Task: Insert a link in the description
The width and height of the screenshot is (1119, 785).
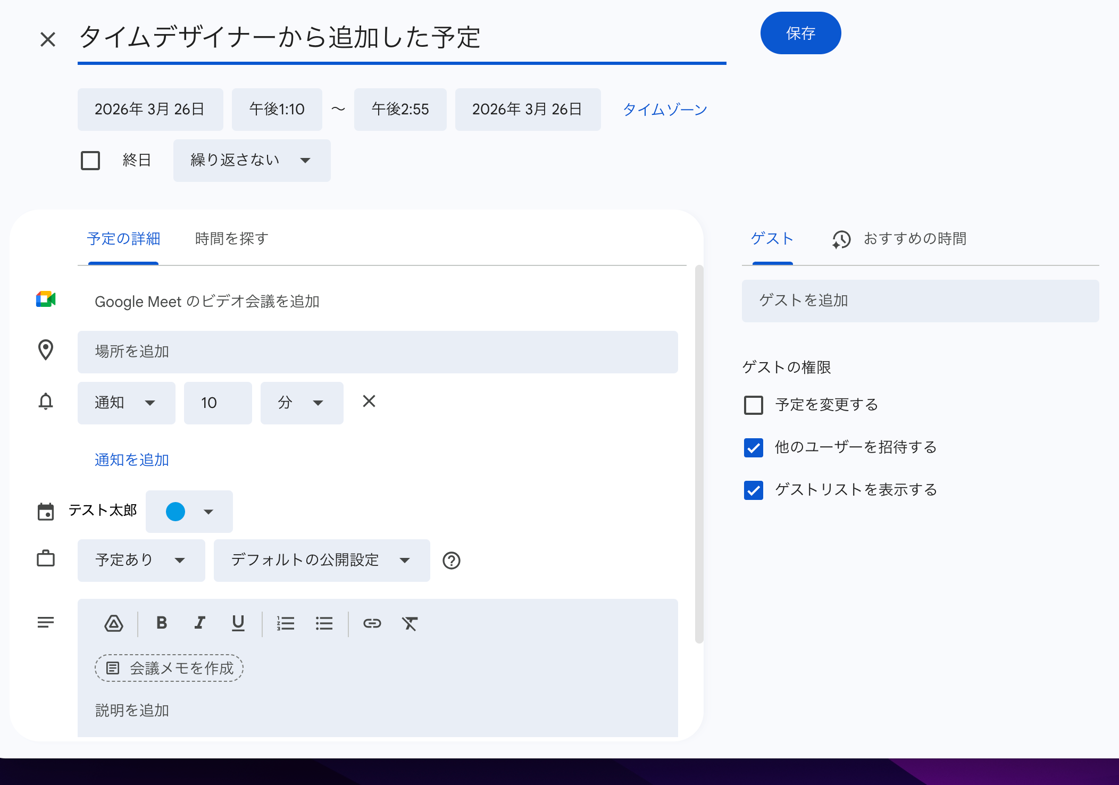Action: pyautogui.click(x=372, y=623)
